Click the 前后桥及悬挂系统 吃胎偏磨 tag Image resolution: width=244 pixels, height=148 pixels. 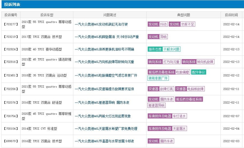[x=169, y=72]
